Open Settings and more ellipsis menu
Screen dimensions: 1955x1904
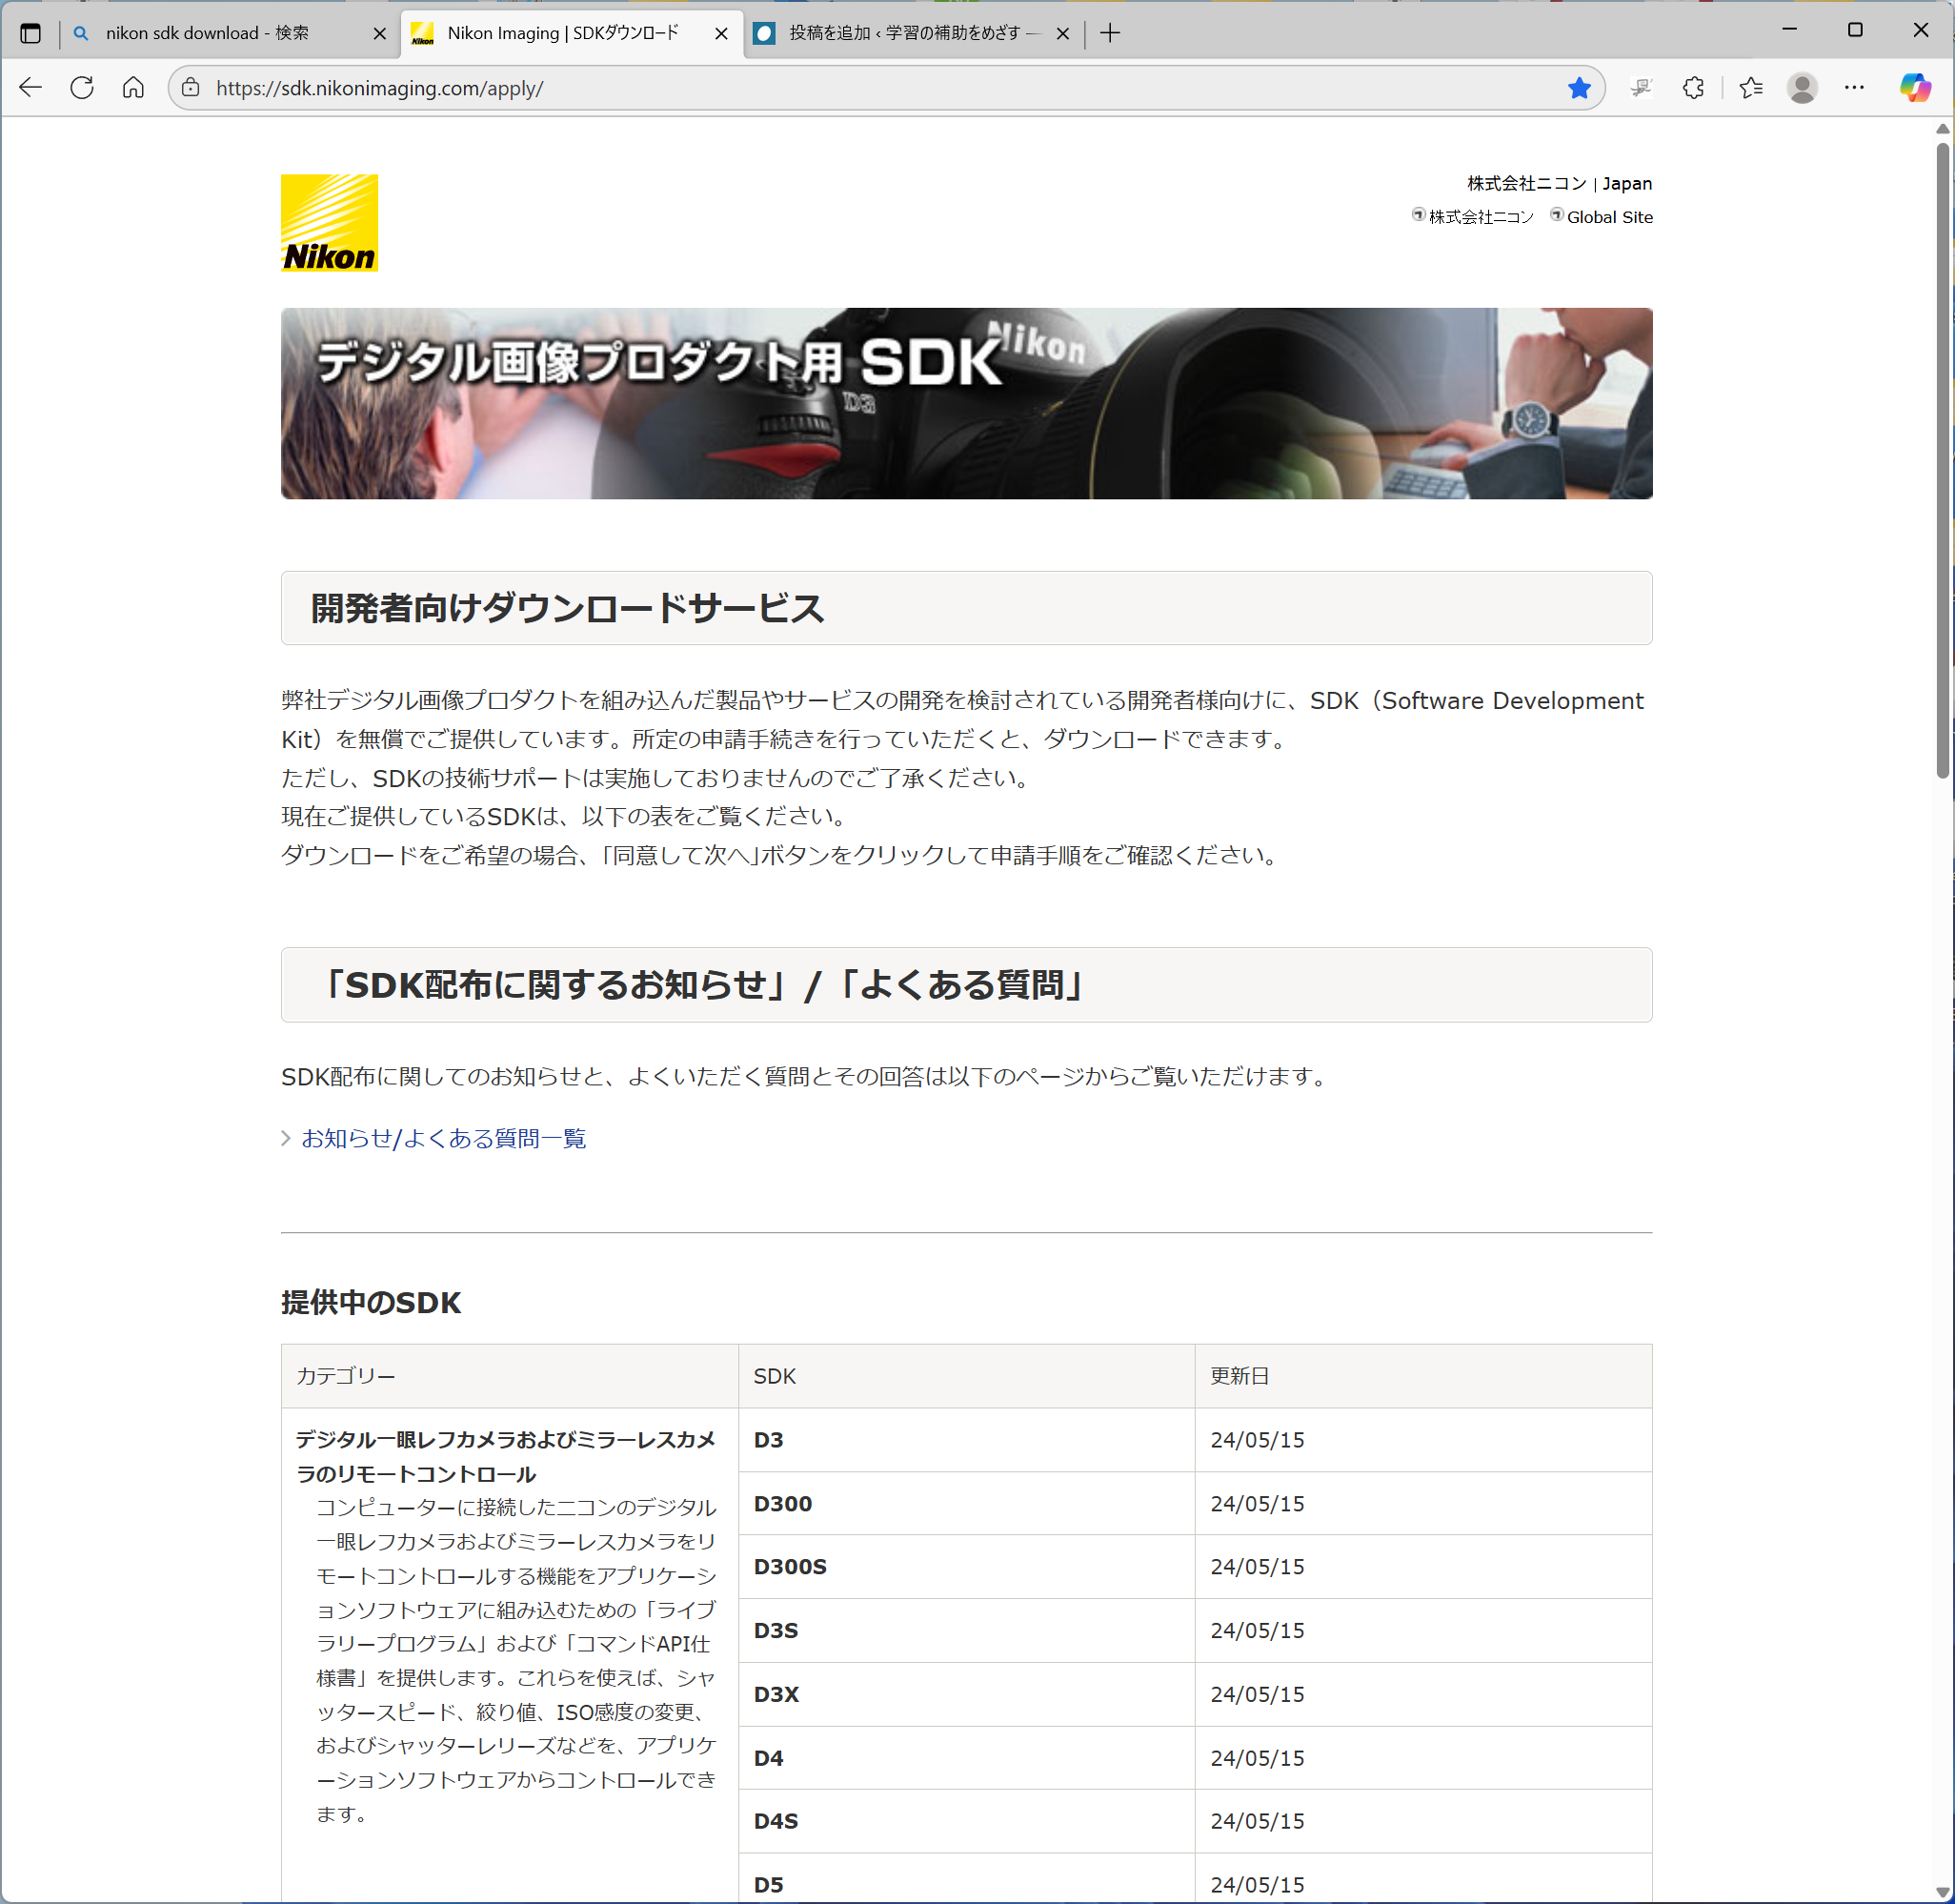1853,88
